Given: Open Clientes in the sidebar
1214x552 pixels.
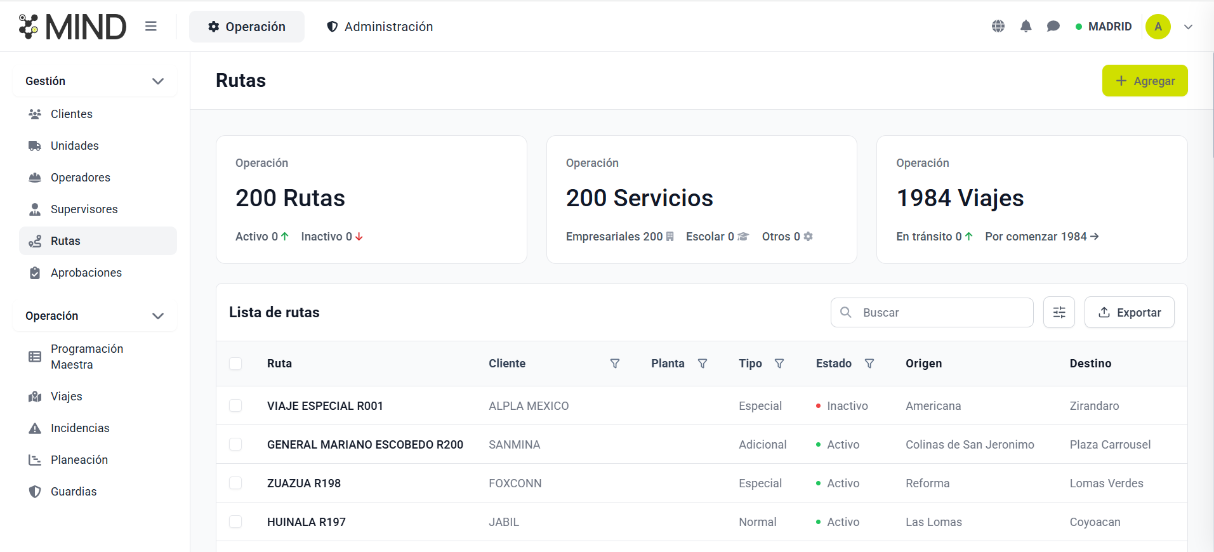Looking at the screenshot, I should tap(98, 114).
